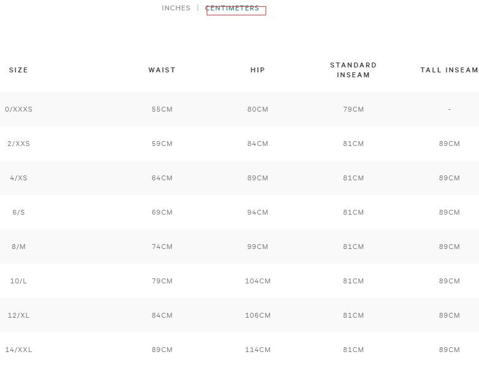479x368 pixels.
Task: Switch measurements to Inches
Action: (176, 9)
